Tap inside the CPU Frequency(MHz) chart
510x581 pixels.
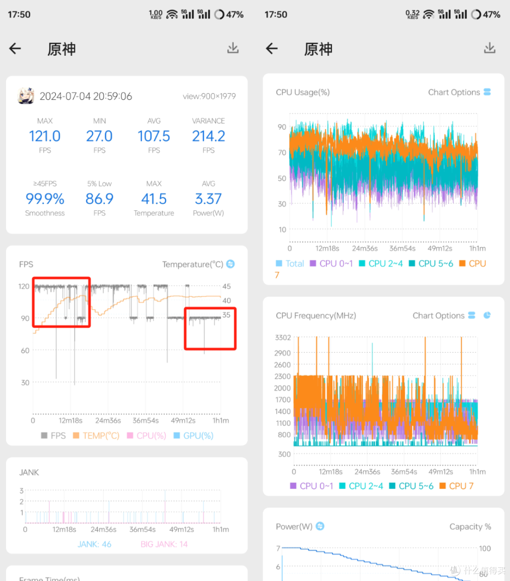(385, 401)
